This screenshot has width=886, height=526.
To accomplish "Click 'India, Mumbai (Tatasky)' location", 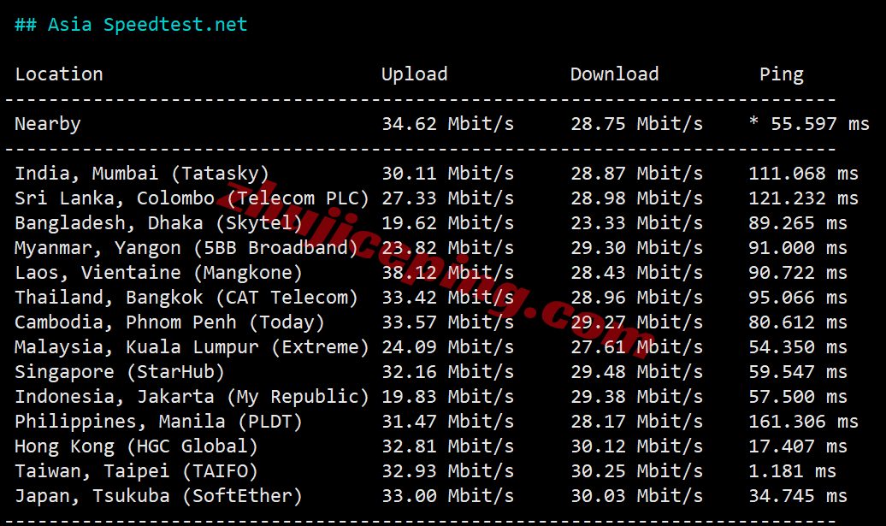I will click(142, 174).
